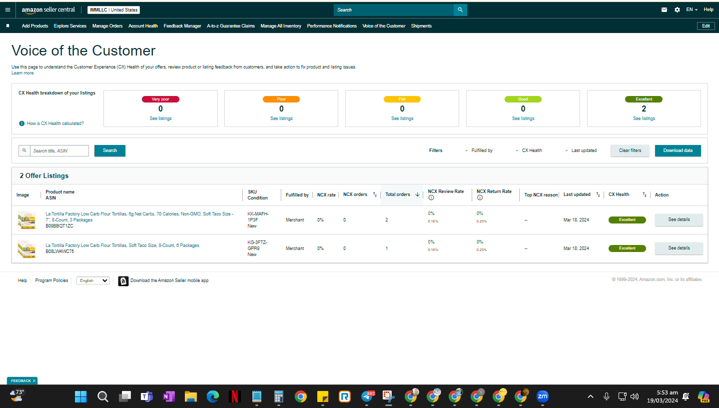
Task: Open Account Health menu item
Action: [x=143, y=26]
